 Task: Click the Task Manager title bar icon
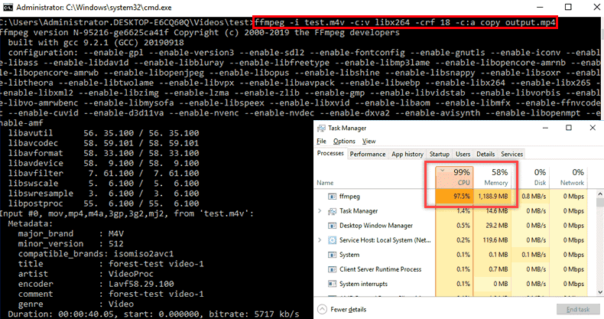(321, 129)
